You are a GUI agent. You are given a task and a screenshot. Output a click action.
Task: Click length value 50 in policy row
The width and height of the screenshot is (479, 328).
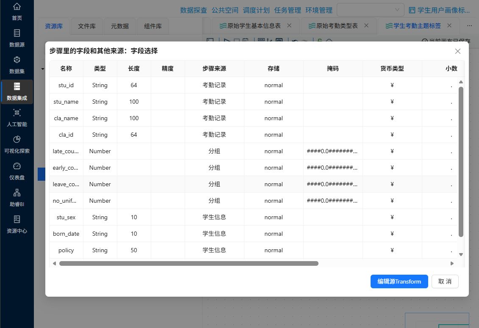pyautogui.click(x=134, y=250)
